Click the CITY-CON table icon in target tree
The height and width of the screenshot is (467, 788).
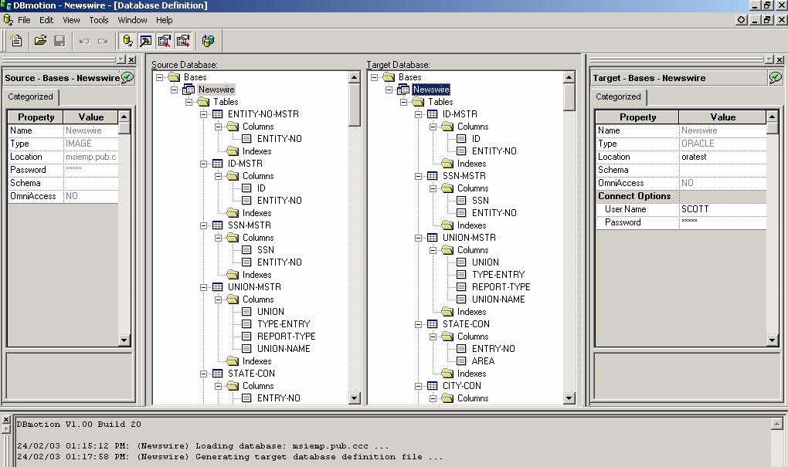tap(432, 386)
